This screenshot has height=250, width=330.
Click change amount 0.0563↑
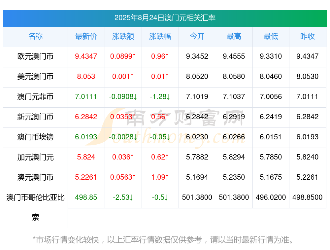pyautogui.click(x=123, y=177)
